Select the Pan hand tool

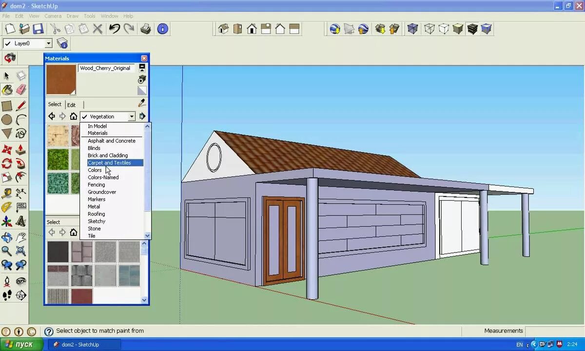(21, 237)
